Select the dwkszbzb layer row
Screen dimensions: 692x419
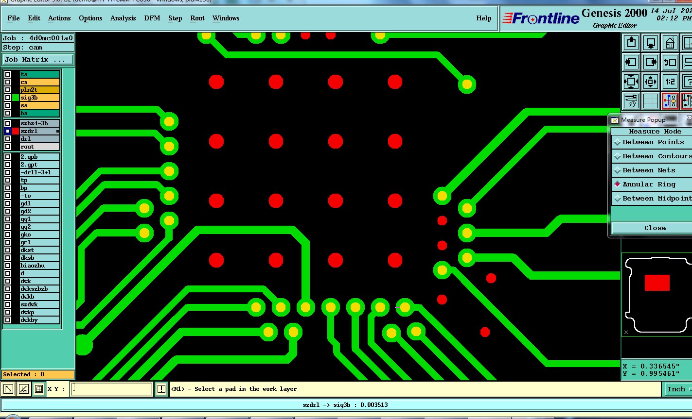point(40,289)
